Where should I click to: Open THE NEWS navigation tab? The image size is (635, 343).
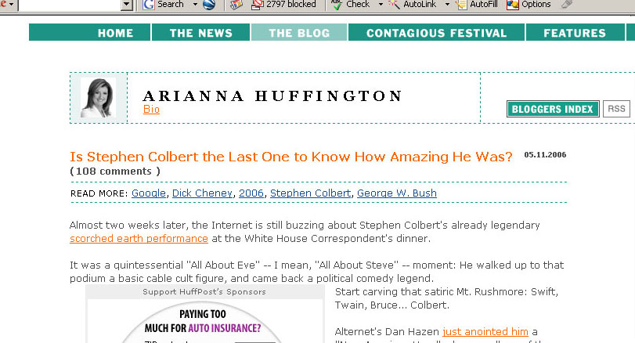pyautogui.click(x=201, y=32)
